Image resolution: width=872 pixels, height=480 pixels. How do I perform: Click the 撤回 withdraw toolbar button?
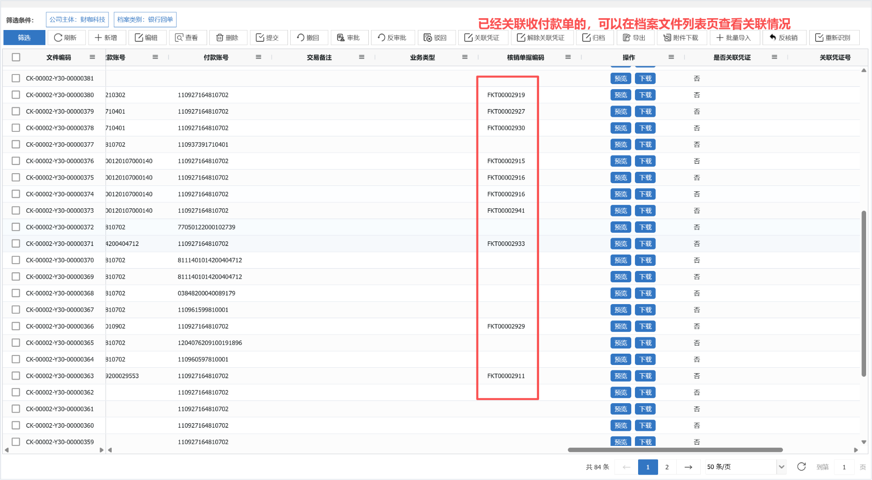tap(308, 38)
